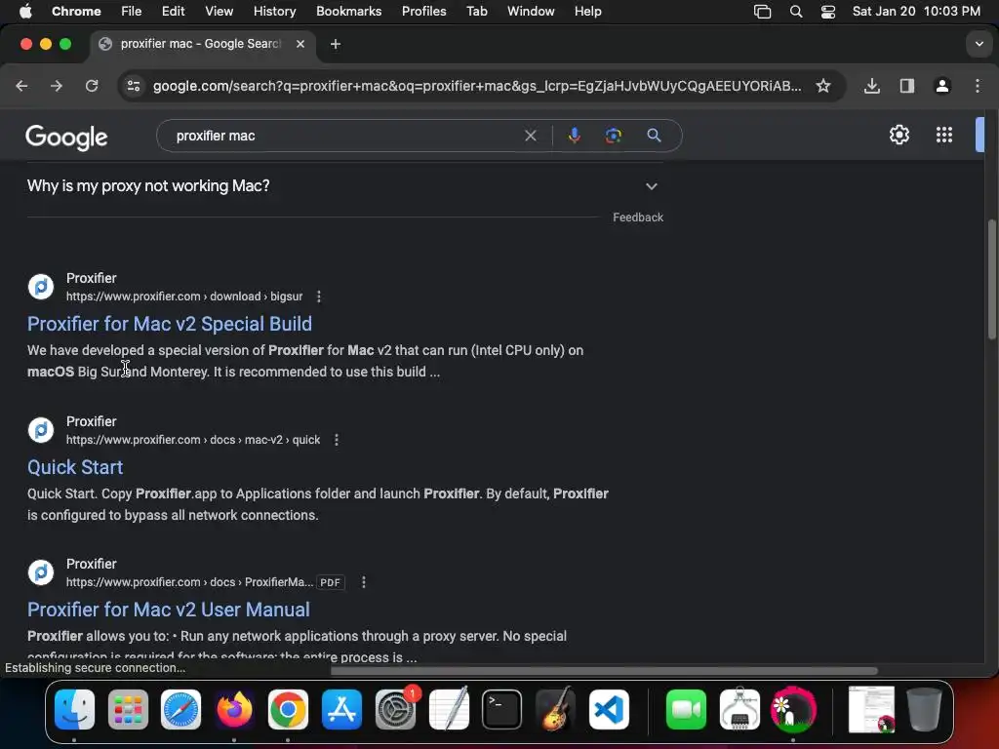The width and height of the screenshot is (999, 749).
Task: Open the History menu
Action: click(274, 12)
